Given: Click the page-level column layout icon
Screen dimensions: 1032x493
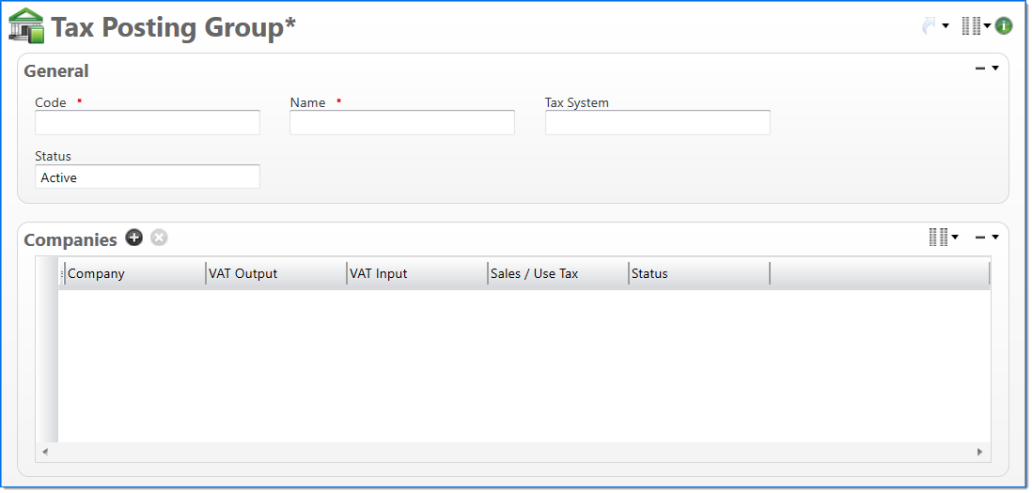Looking at the screenshot, I should click(x=971, y=26).
